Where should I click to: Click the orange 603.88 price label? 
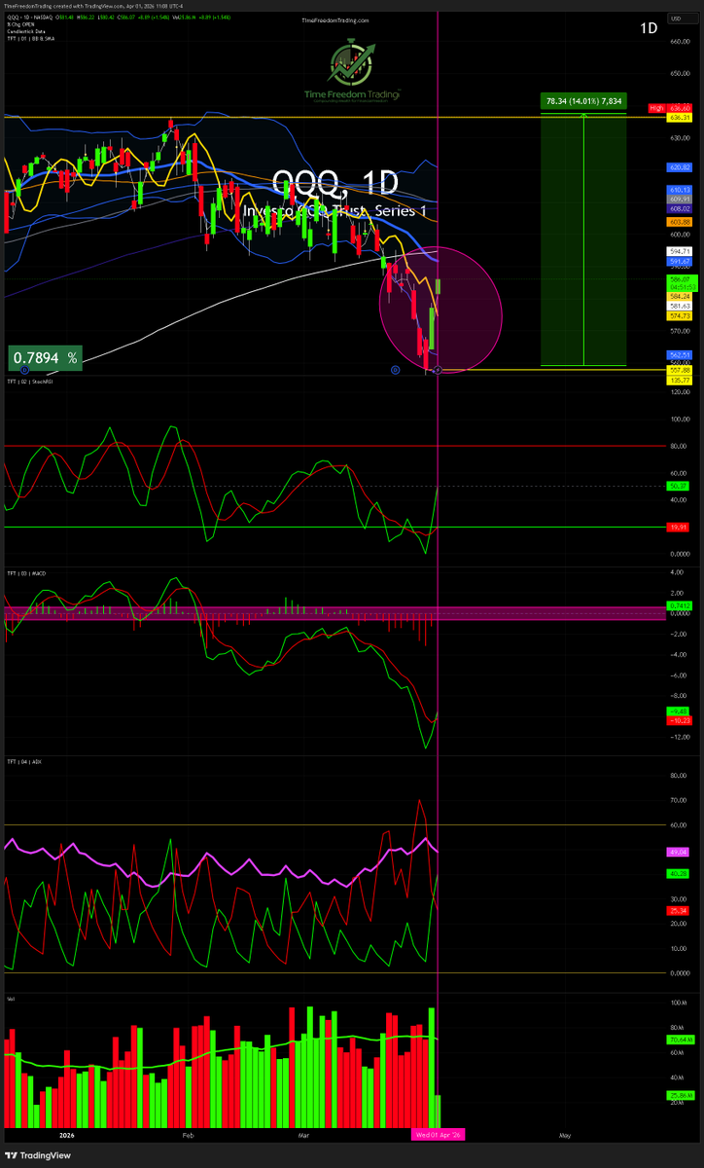(679, 222)
